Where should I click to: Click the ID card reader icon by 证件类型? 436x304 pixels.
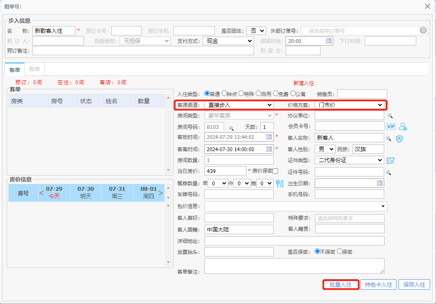tap(391, 160)
